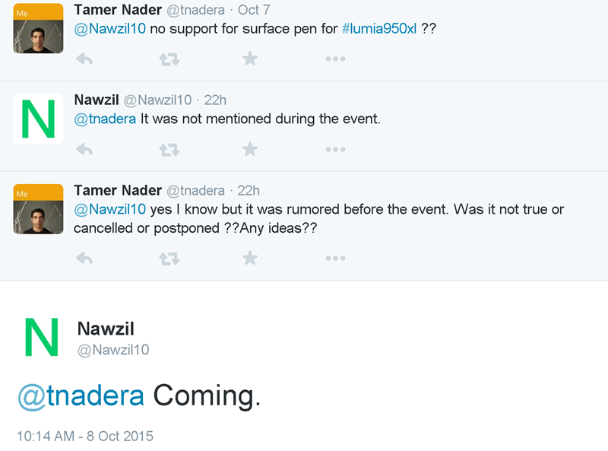Favorite the surface pen support tweet
Screen dimensions: 608x451
[x=250, y=59]
